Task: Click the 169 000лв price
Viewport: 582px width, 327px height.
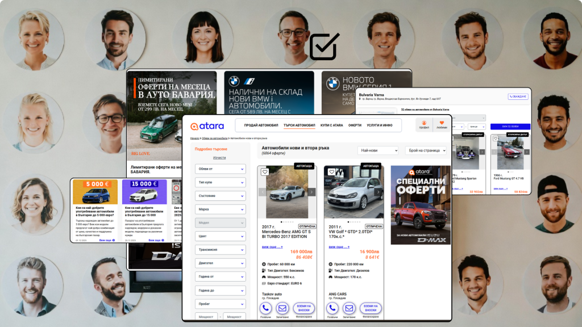Action: 301,251
